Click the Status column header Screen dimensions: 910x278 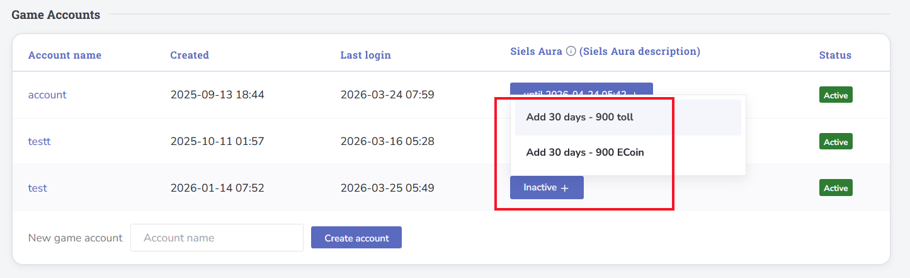[835, 55]
